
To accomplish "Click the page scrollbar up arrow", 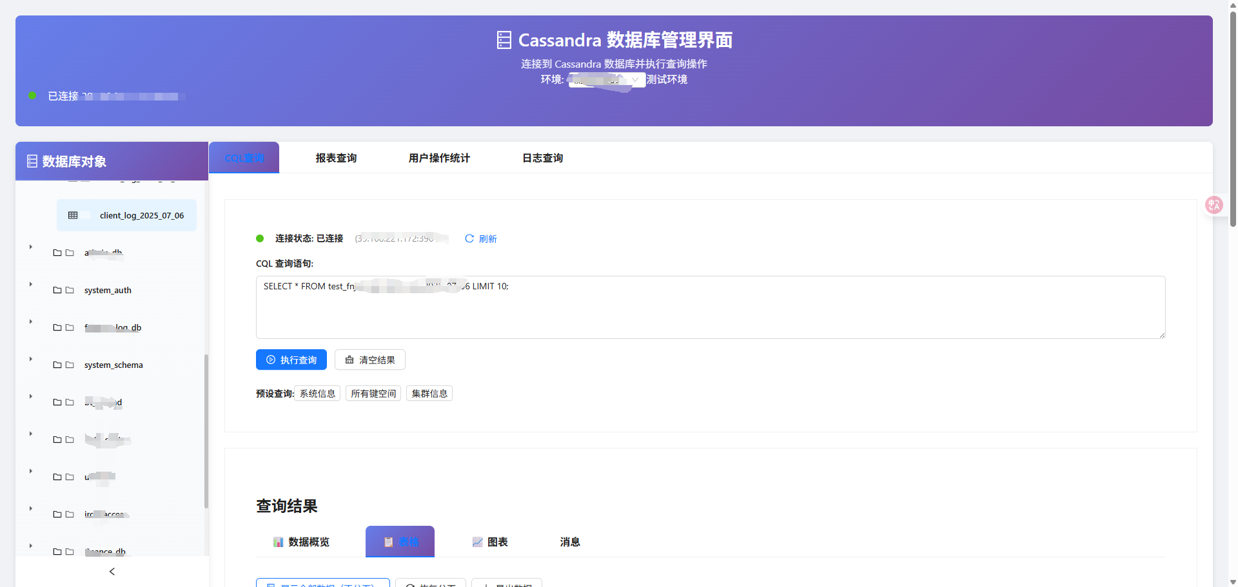I will pyautogui.click(x=1233, y=5).
